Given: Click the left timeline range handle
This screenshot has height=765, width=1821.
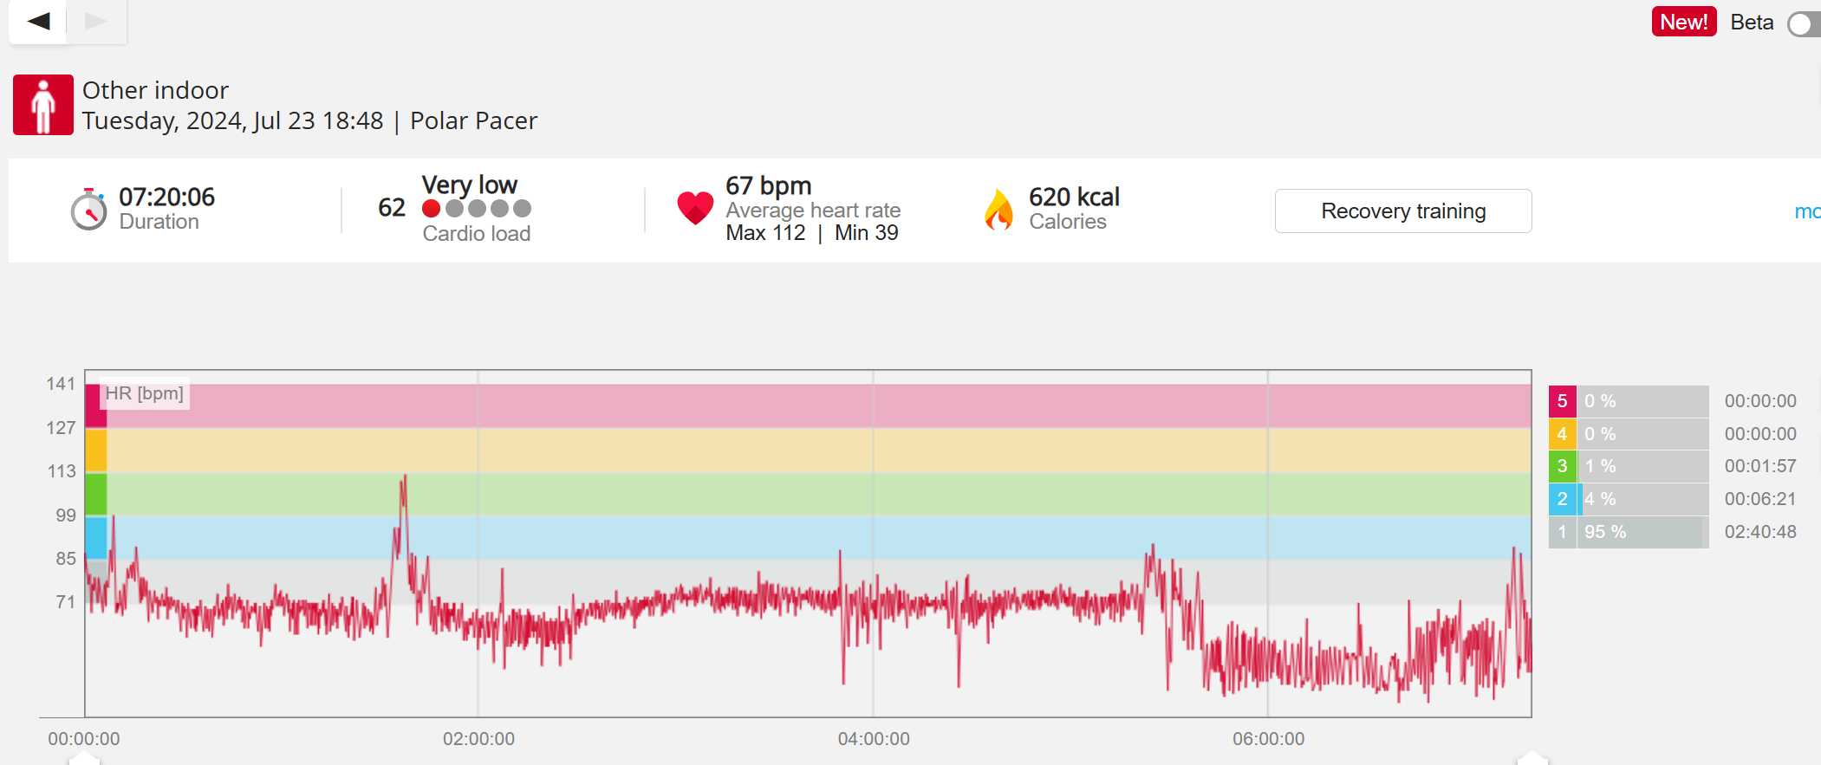Looking at the screenshot, I should coord(84,758).
